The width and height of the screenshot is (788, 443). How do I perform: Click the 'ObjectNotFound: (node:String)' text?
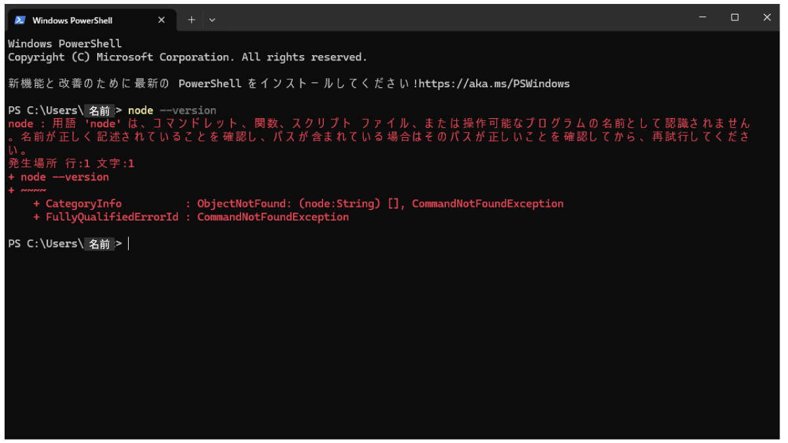tap(289, 203)
